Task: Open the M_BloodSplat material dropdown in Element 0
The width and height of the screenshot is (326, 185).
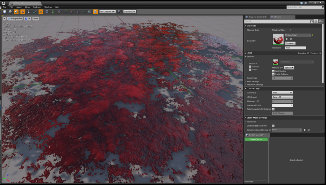Action: 298,35
